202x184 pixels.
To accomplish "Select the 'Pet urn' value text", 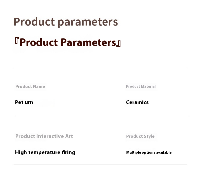I will pyautogui.click(x=24, y=102).
